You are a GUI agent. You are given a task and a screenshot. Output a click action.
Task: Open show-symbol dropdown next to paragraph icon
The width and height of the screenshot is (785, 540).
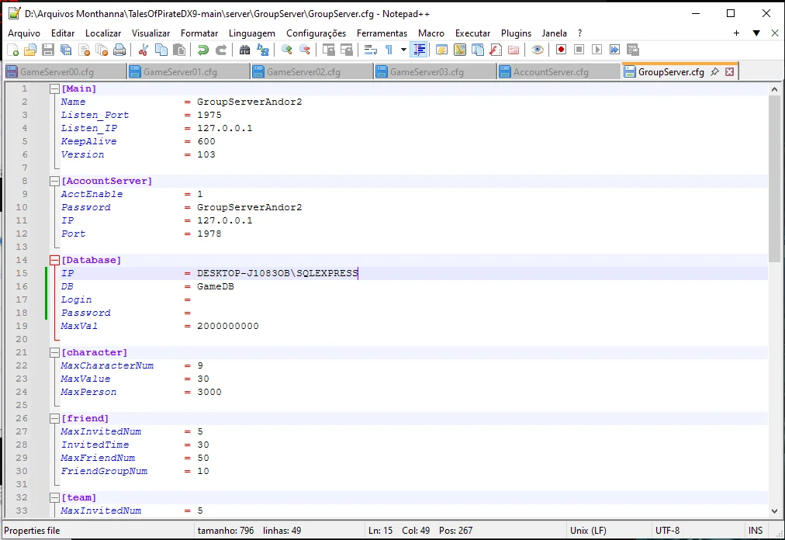coord(403,49)
